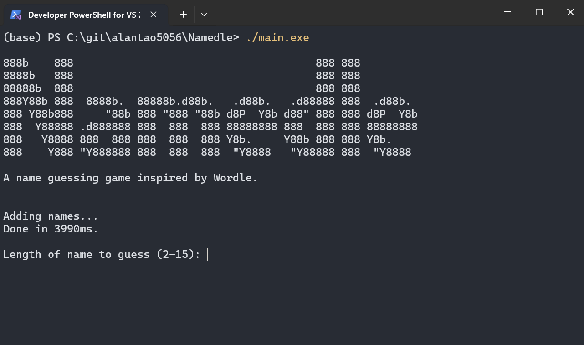Click the "(base)" environment prefix
Viewport: 584px width, 345px height.
22,37
